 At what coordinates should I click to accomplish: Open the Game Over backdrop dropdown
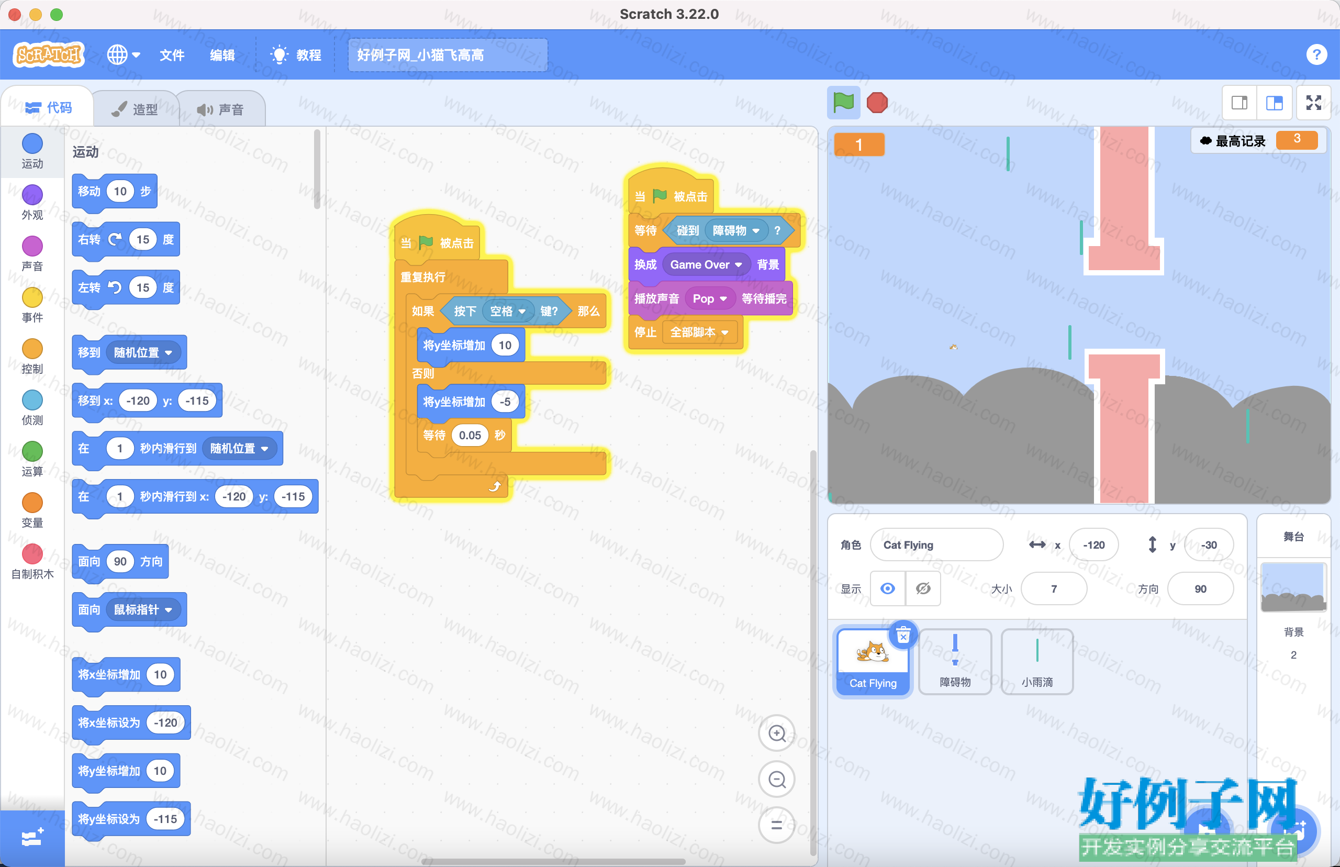click(706, 264)
